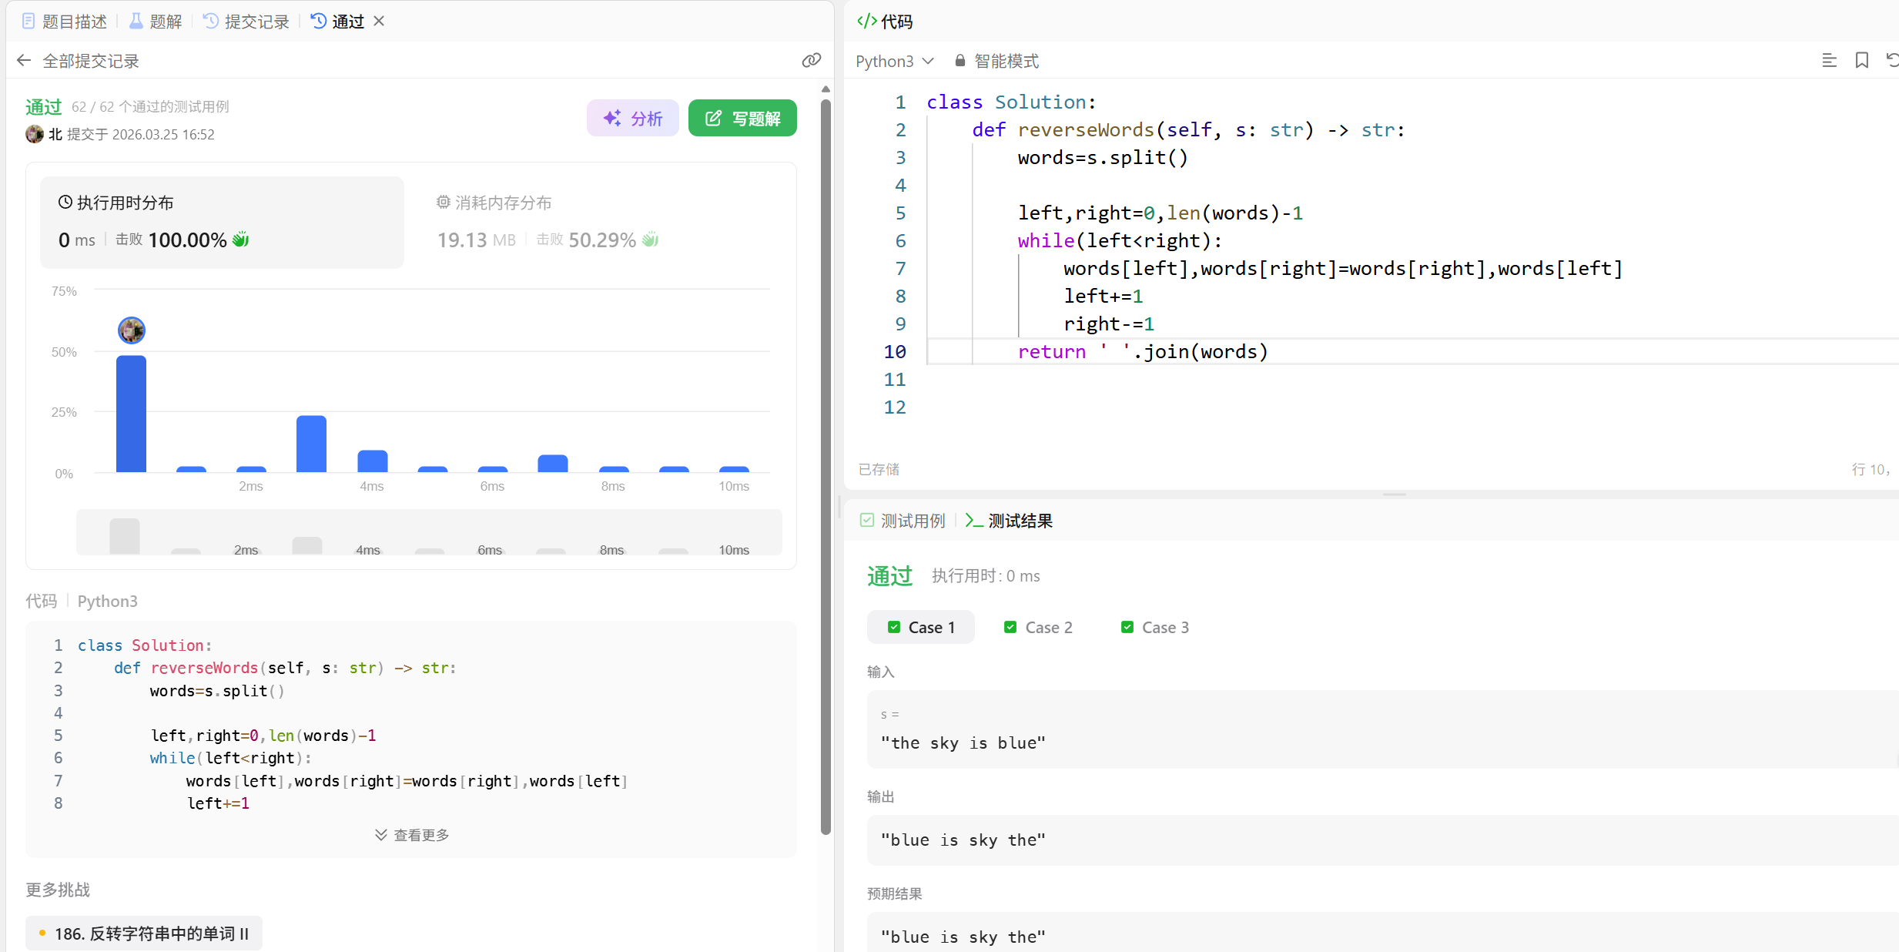Click the reset code icon
Screen dimensions: 1899x952
pos(1891,61)
